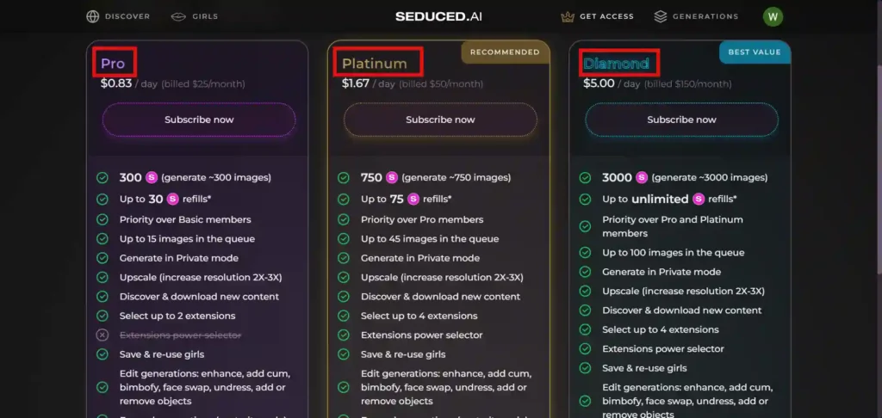
Task: Open the green W profile avatar
Action: 773,16
